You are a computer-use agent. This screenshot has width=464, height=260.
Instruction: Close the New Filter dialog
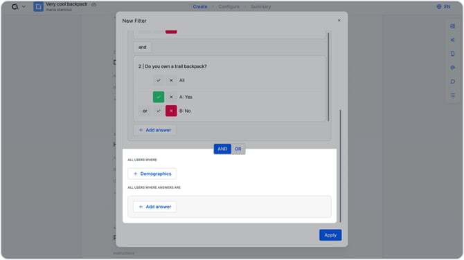coord(339,20)
